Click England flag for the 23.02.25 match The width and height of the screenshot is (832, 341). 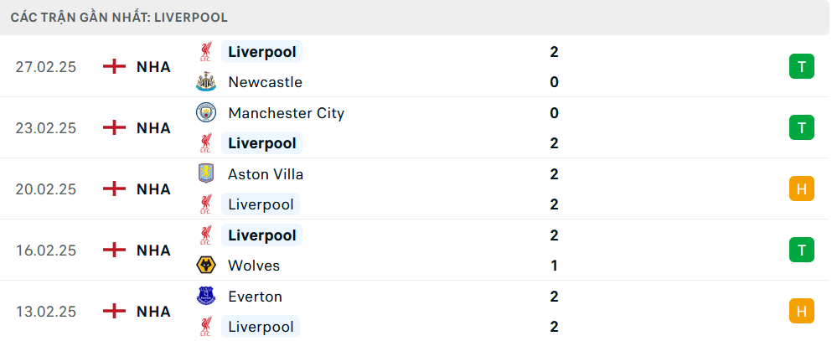click(x=114, y=128)
